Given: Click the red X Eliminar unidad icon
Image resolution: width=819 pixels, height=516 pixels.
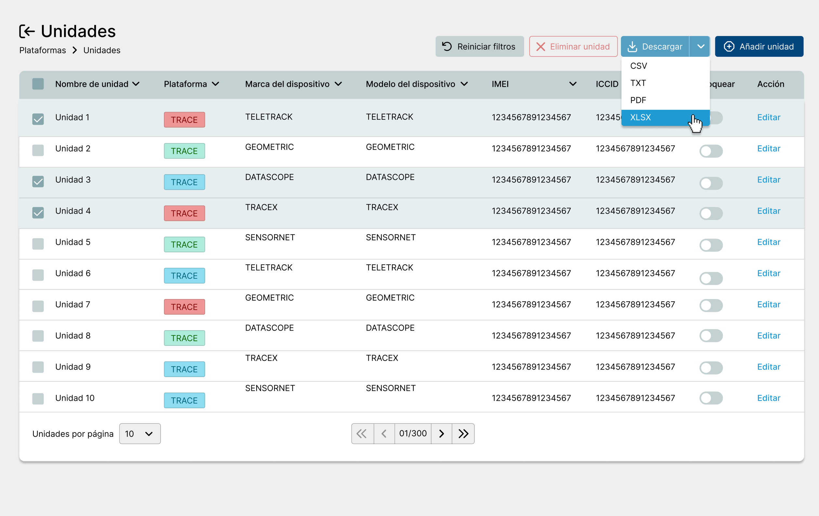Looking at the screenshot, I should 540,46.
